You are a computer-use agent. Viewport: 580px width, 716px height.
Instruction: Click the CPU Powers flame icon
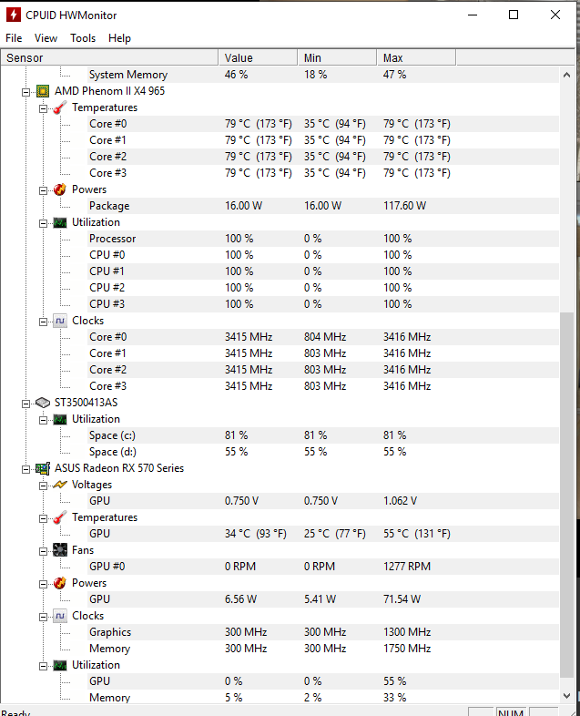pos(59,189)
